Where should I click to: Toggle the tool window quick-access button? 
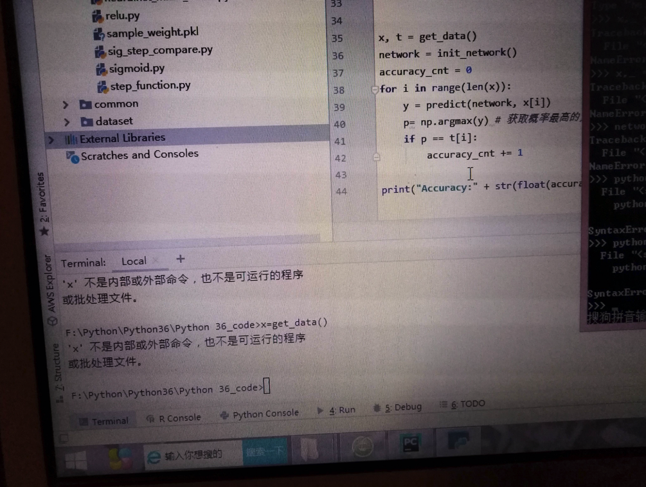[64, 438]
